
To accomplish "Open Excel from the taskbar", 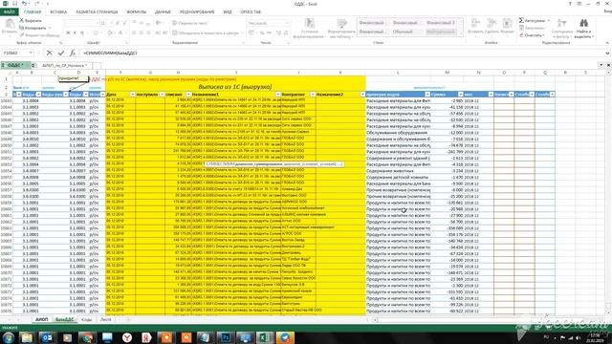I will click(265, 337).
